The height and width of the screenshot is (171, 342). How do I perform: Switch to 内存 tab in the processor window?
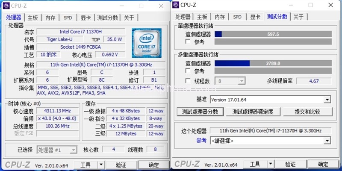coord(50,18)
